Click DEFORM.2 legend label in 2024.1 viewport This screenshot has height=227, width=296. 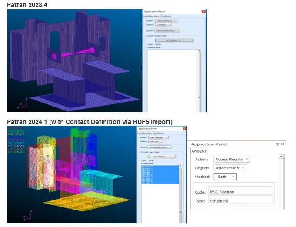point(17,131)
